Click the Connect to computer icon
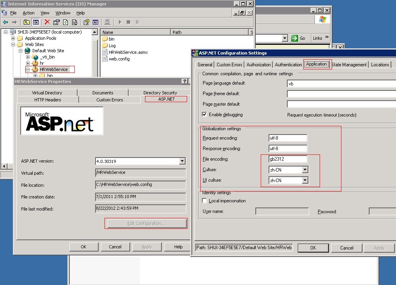This screenshot has width=396, height=285. coord(107,22)
